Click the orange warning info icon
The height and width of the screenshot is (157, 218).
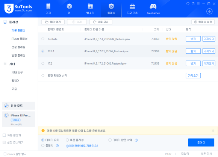tap(43, 131)
